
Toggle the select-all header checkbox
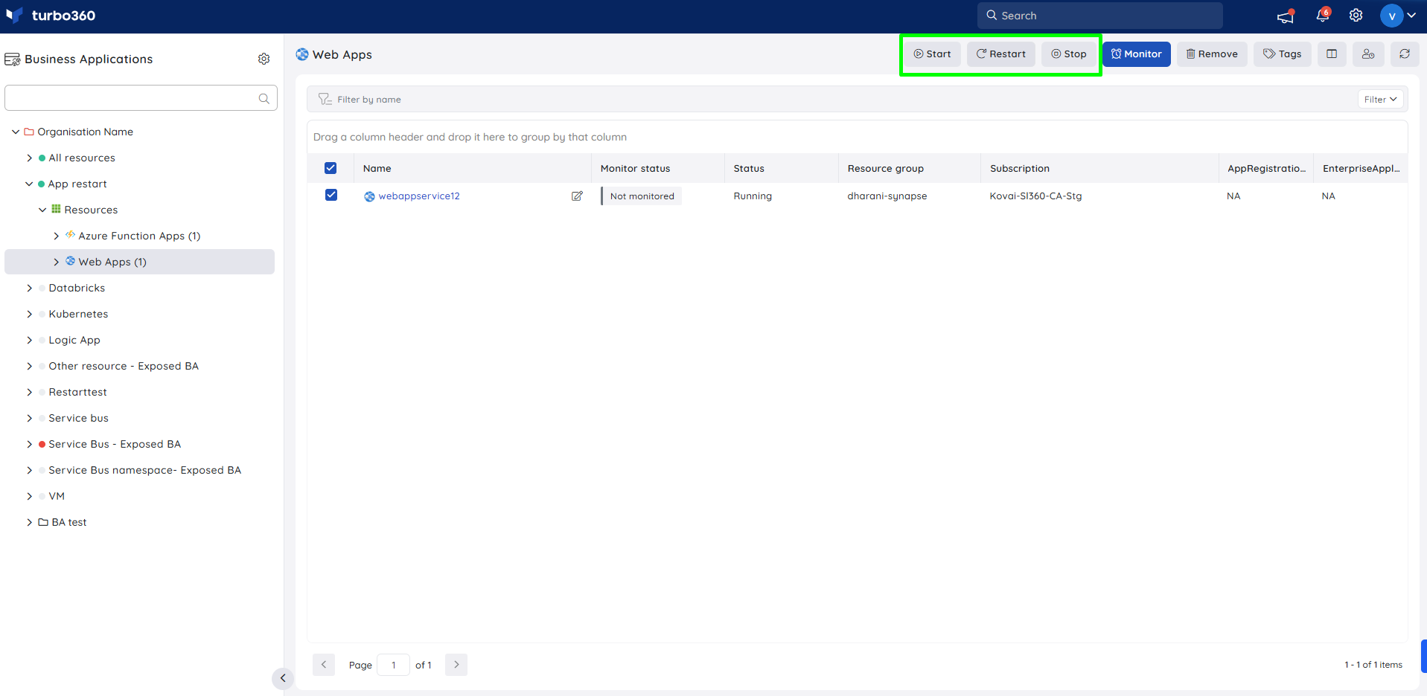331,168
